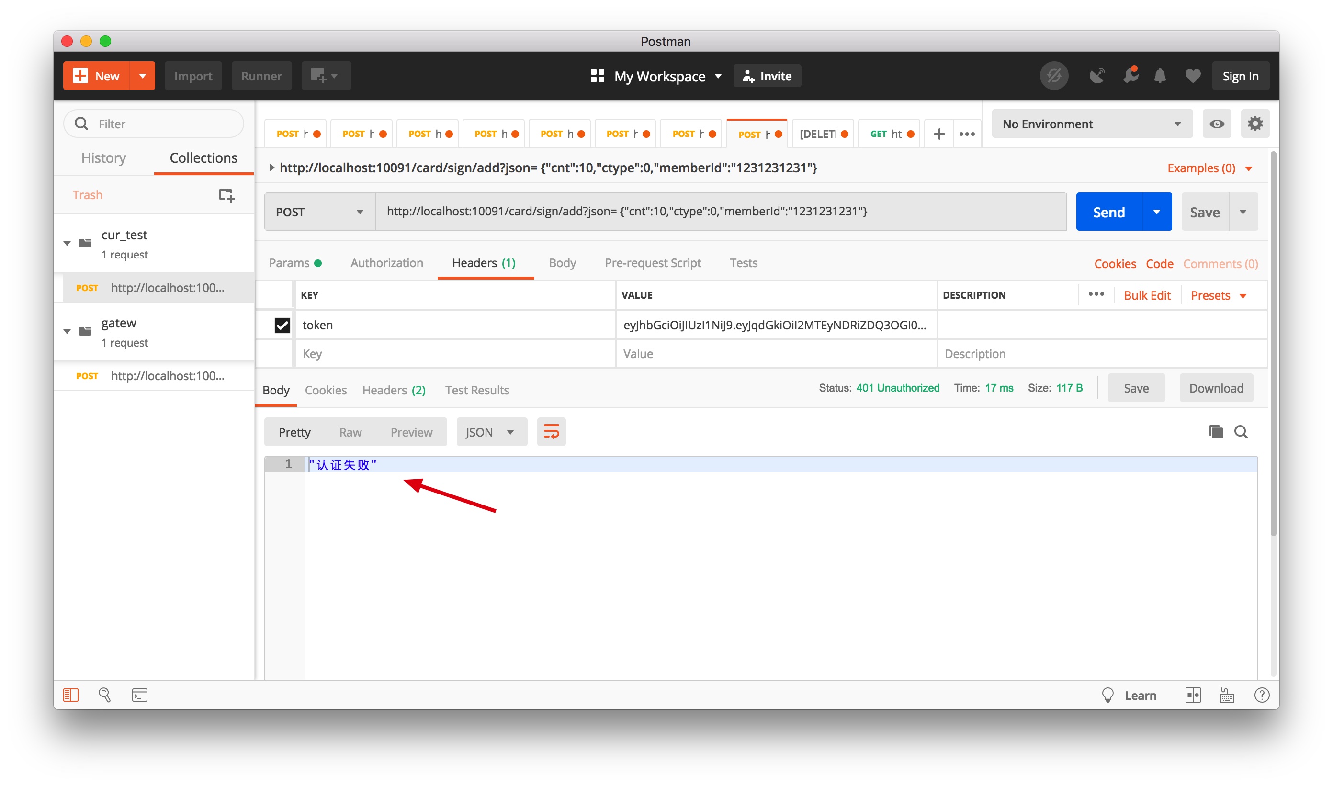Collapse the cur_test collection folder
Image resolution: width=1333 pixels, height=786 pixels.
click(68, 244)
